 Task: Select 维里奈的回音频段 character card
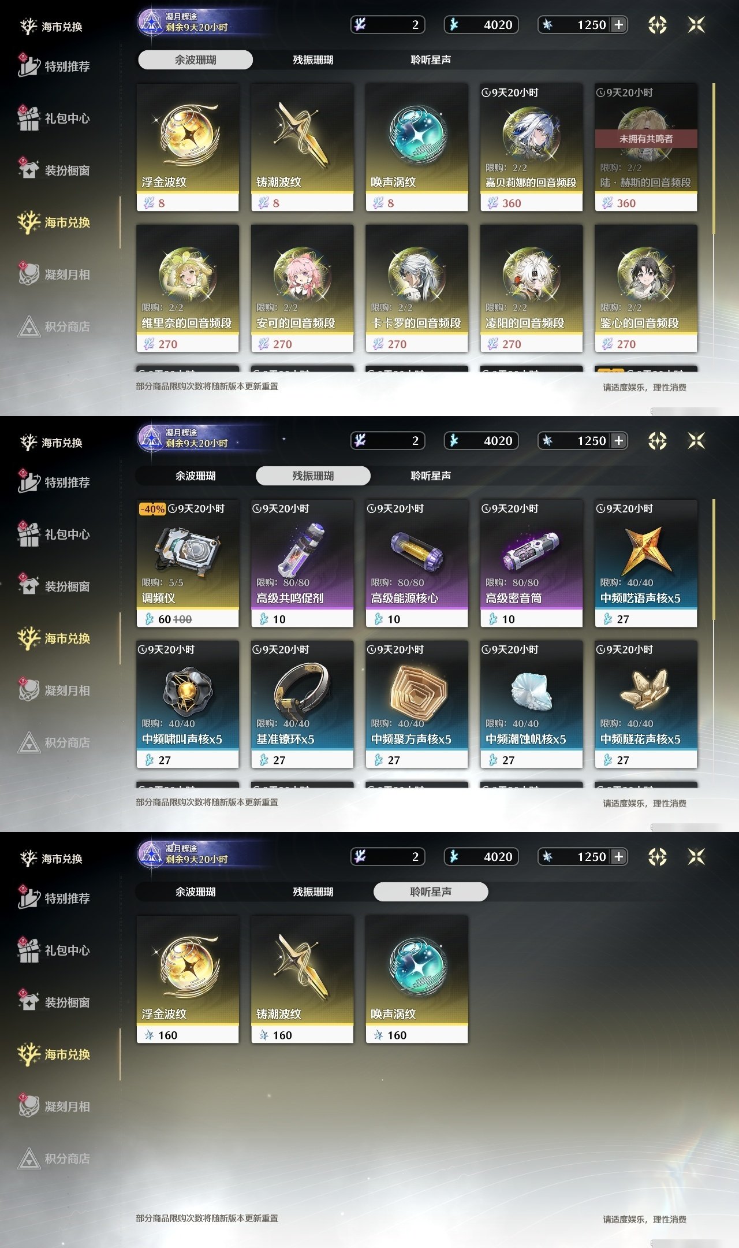[188, 288]
